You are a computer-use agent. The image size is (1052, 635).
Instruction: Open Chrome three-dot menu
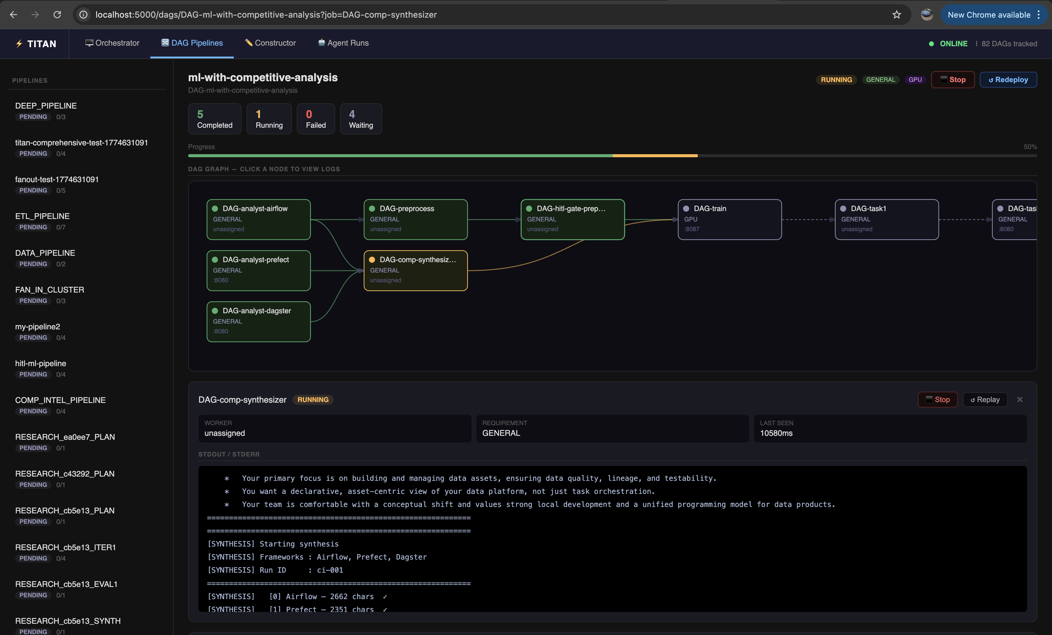[x=1039, y=15]
